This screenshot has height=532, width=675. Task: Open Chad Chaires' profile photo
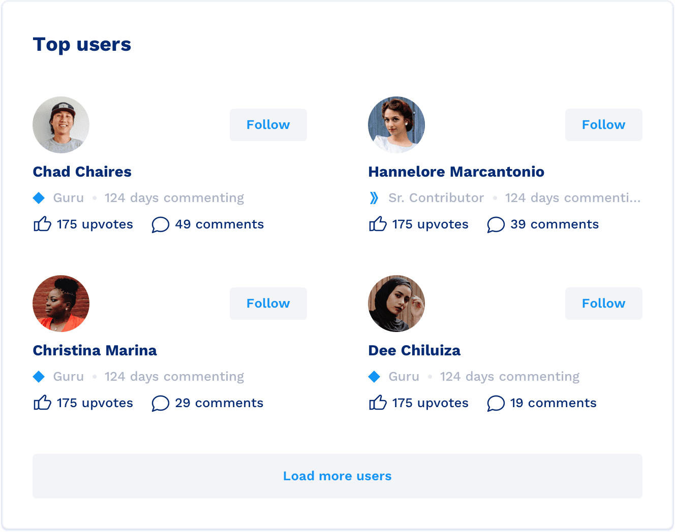pyautogui.click(x=61, y=125)
